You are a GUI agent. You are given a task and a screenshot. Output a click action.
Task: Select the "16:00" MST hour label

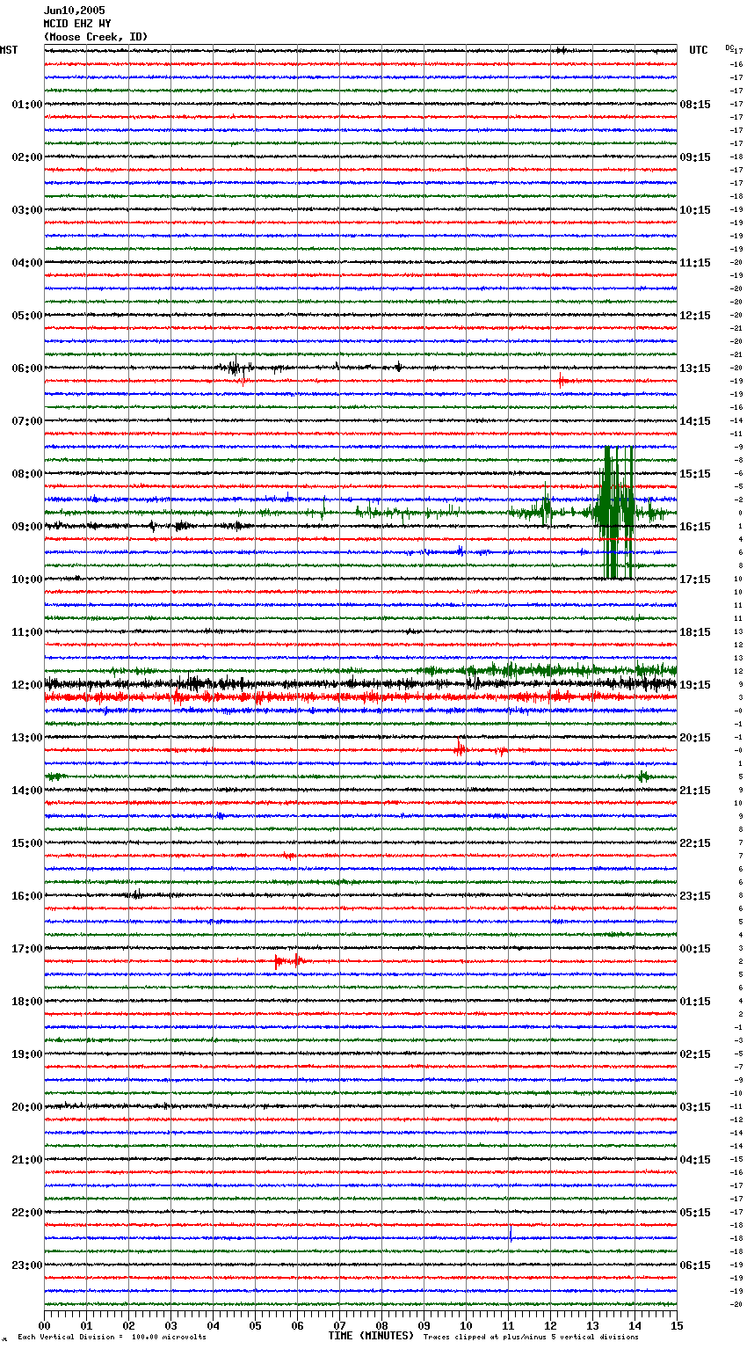26,896
